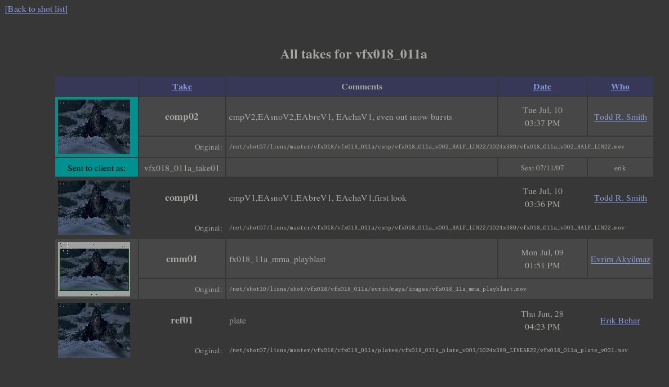Open the ref01 plate thumbnail
This screenshot has width=669, height=387.
pyautogui.click(x=94, y=330)
